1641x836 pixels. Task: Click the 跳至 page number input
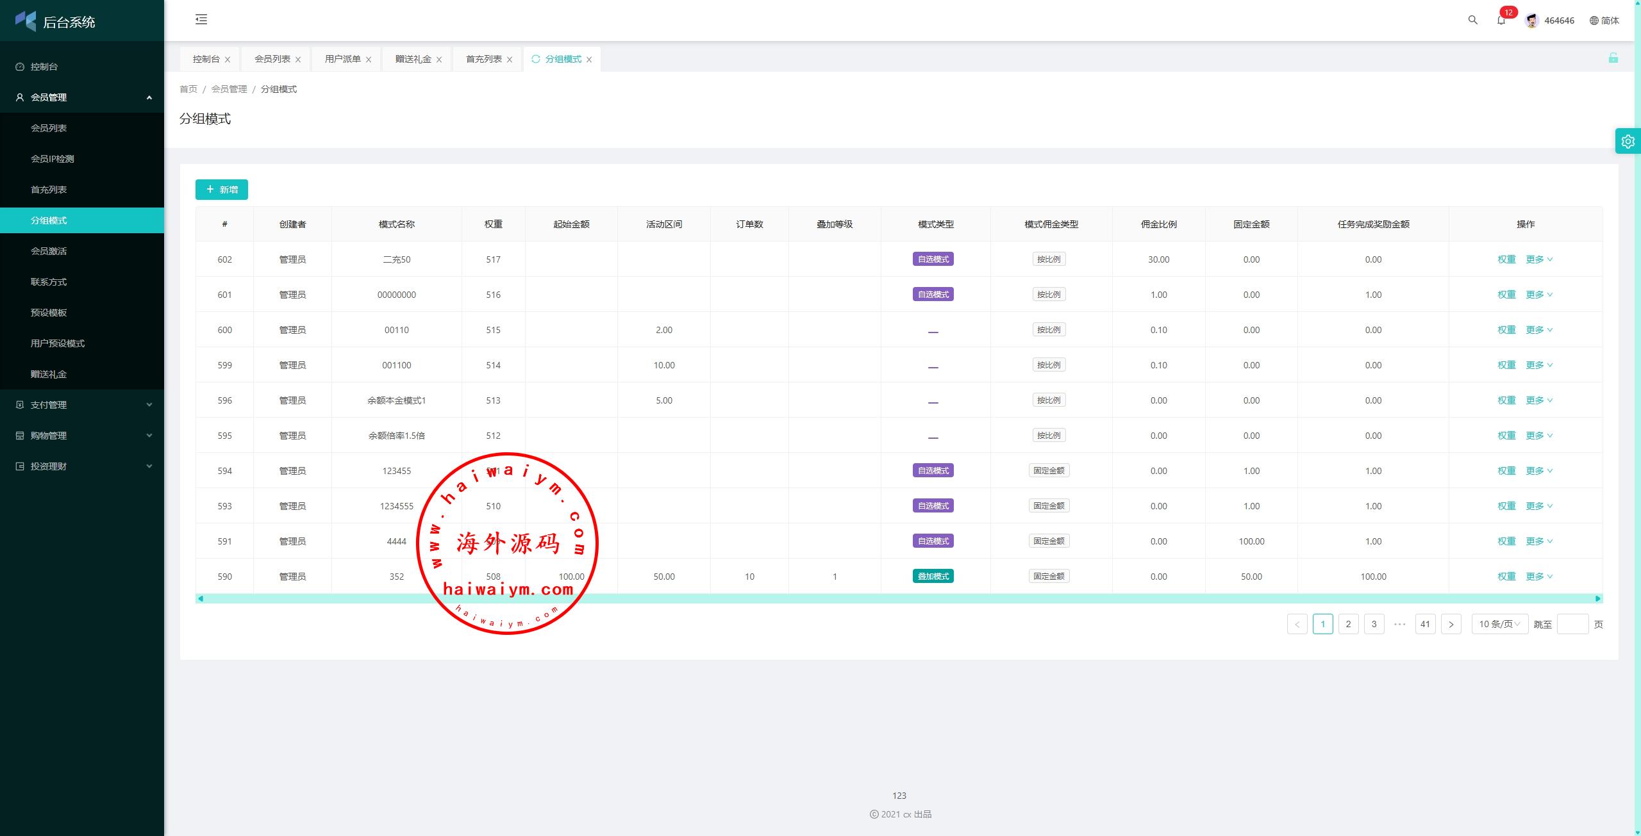(x=1572, y=624)
